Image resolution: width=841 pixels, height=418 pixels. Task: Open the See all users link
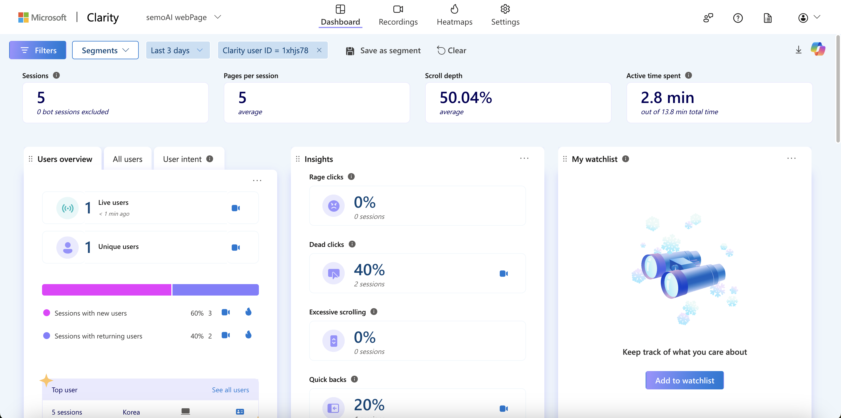[230, 390]
